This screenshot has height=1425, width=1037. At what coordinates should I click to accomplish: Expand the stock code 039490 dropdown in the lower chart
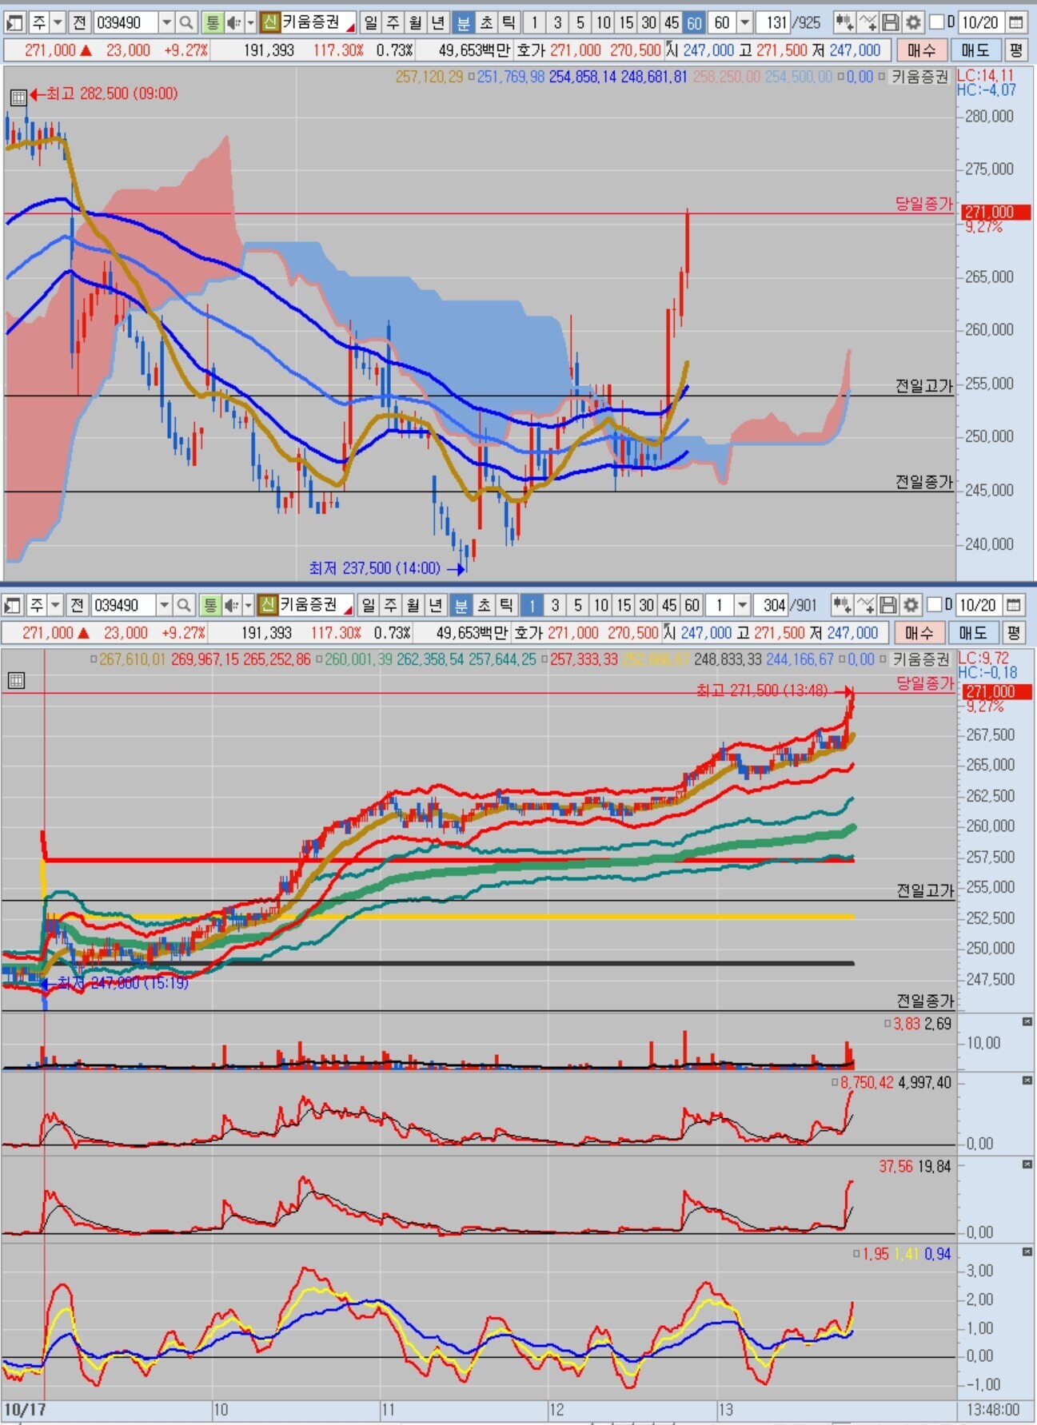pos(164,605)
